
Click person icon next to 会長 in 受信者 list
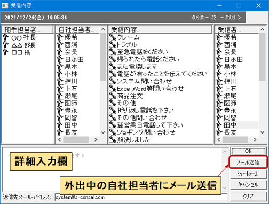[x=219, y=52]
